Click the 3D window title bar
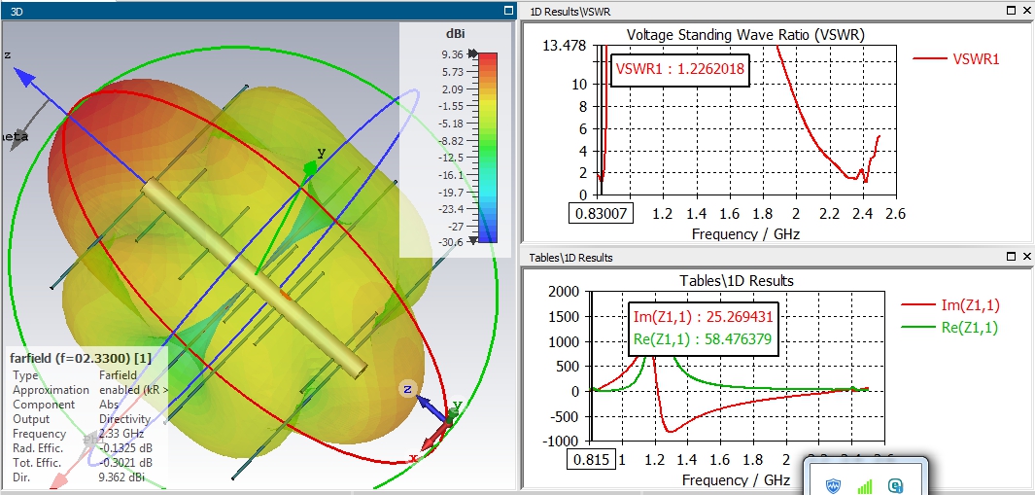This screenshot has width=1035, height=495. [258, 11]
